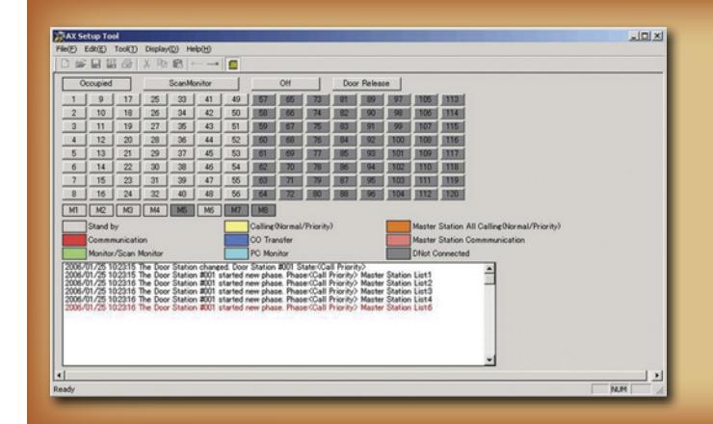Screen dimensions: 713x424
Task: Select the log entry ending Master Station List1
Action: (249, 276)
